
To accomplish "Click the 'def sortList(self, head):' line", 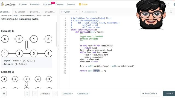I will point(89,32).
